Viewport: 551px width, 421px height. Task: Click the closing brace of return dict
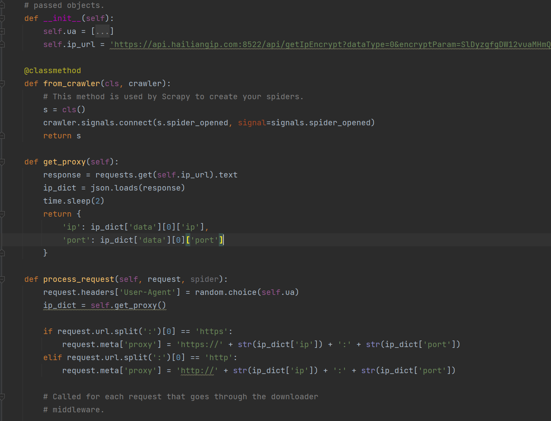pos(45,253)
